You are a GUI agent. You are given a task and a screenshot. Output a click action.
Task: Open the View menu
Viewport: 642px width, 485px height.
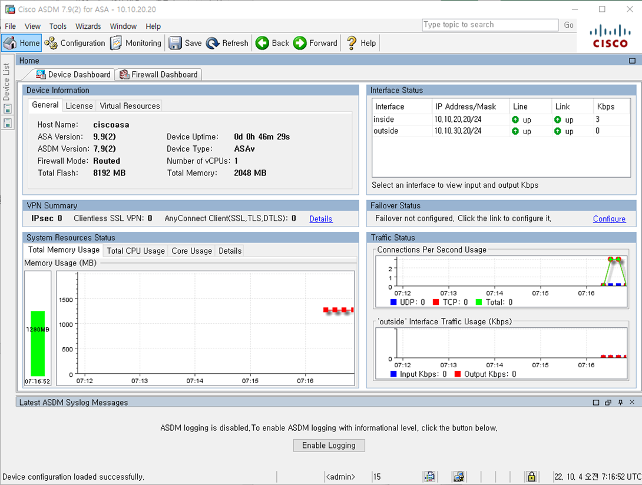point(32,26)
